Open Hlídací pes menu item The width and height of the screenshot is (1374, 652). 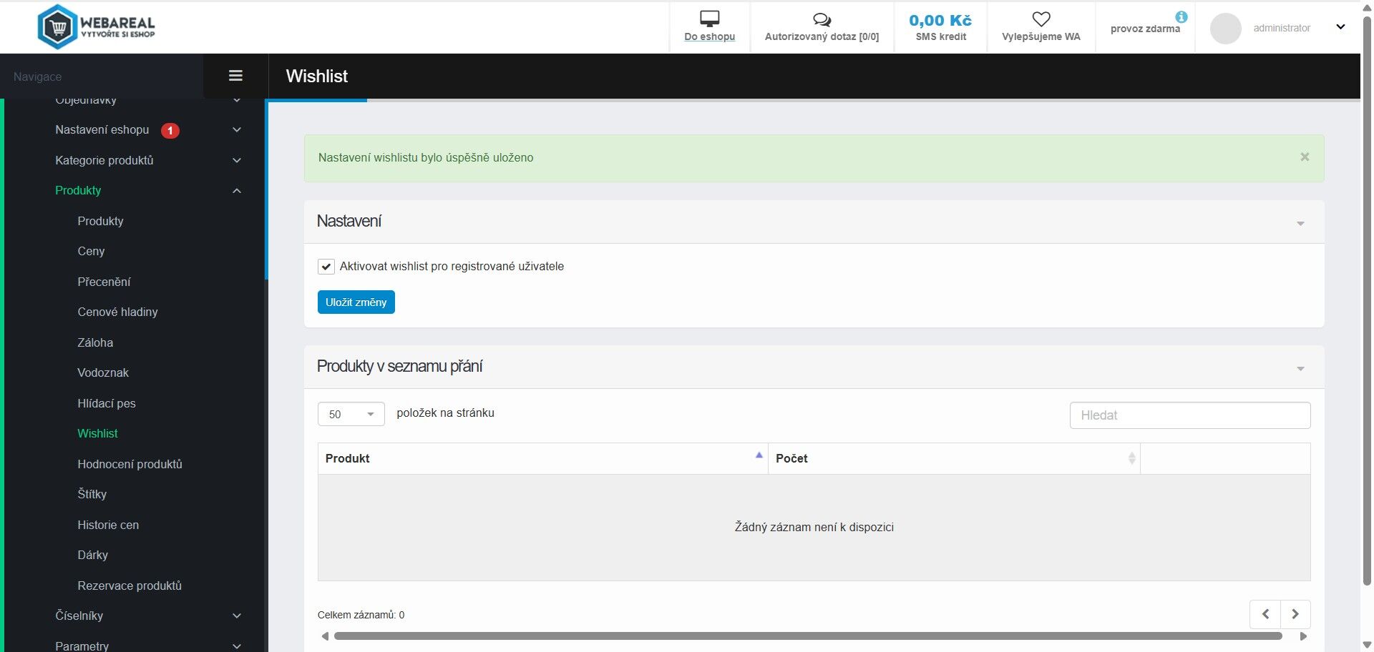107,403
